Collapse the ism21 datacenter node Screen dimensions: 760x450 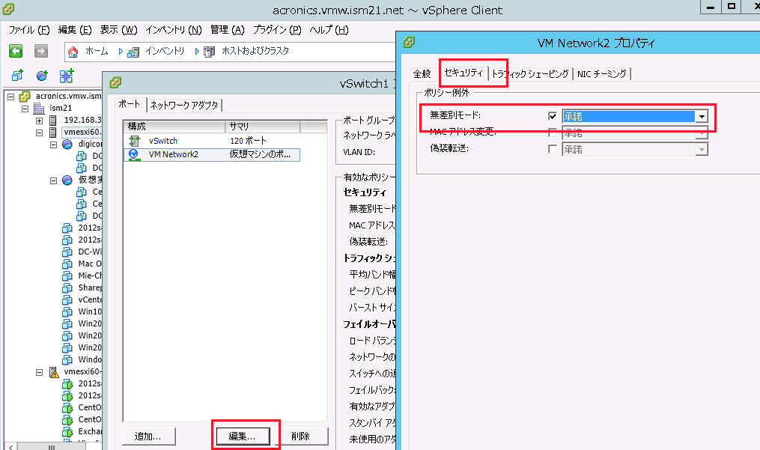(x=25, y=109)
